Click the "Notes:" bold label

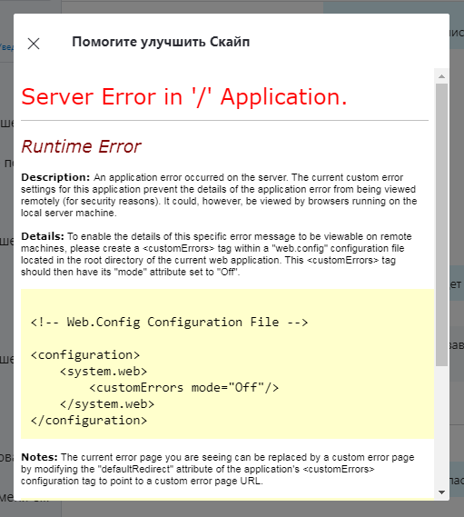tap(39, 457)
